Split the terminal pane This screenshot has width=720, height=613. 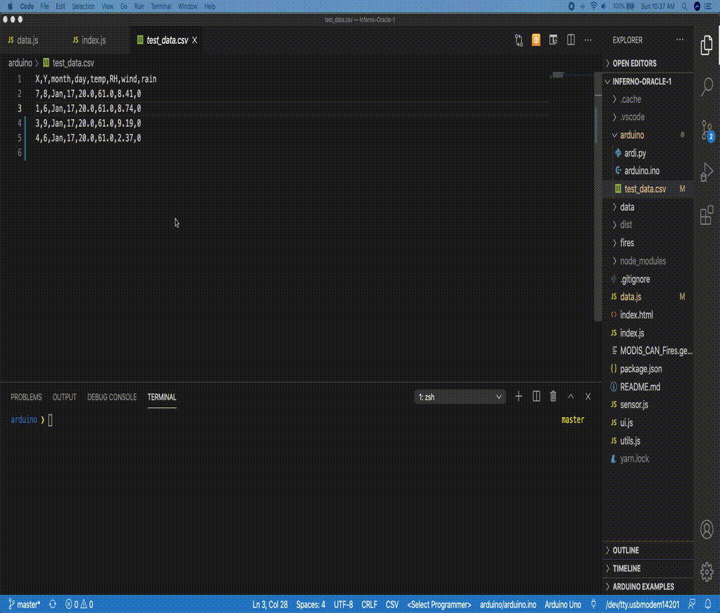click(x=536, y=396)
